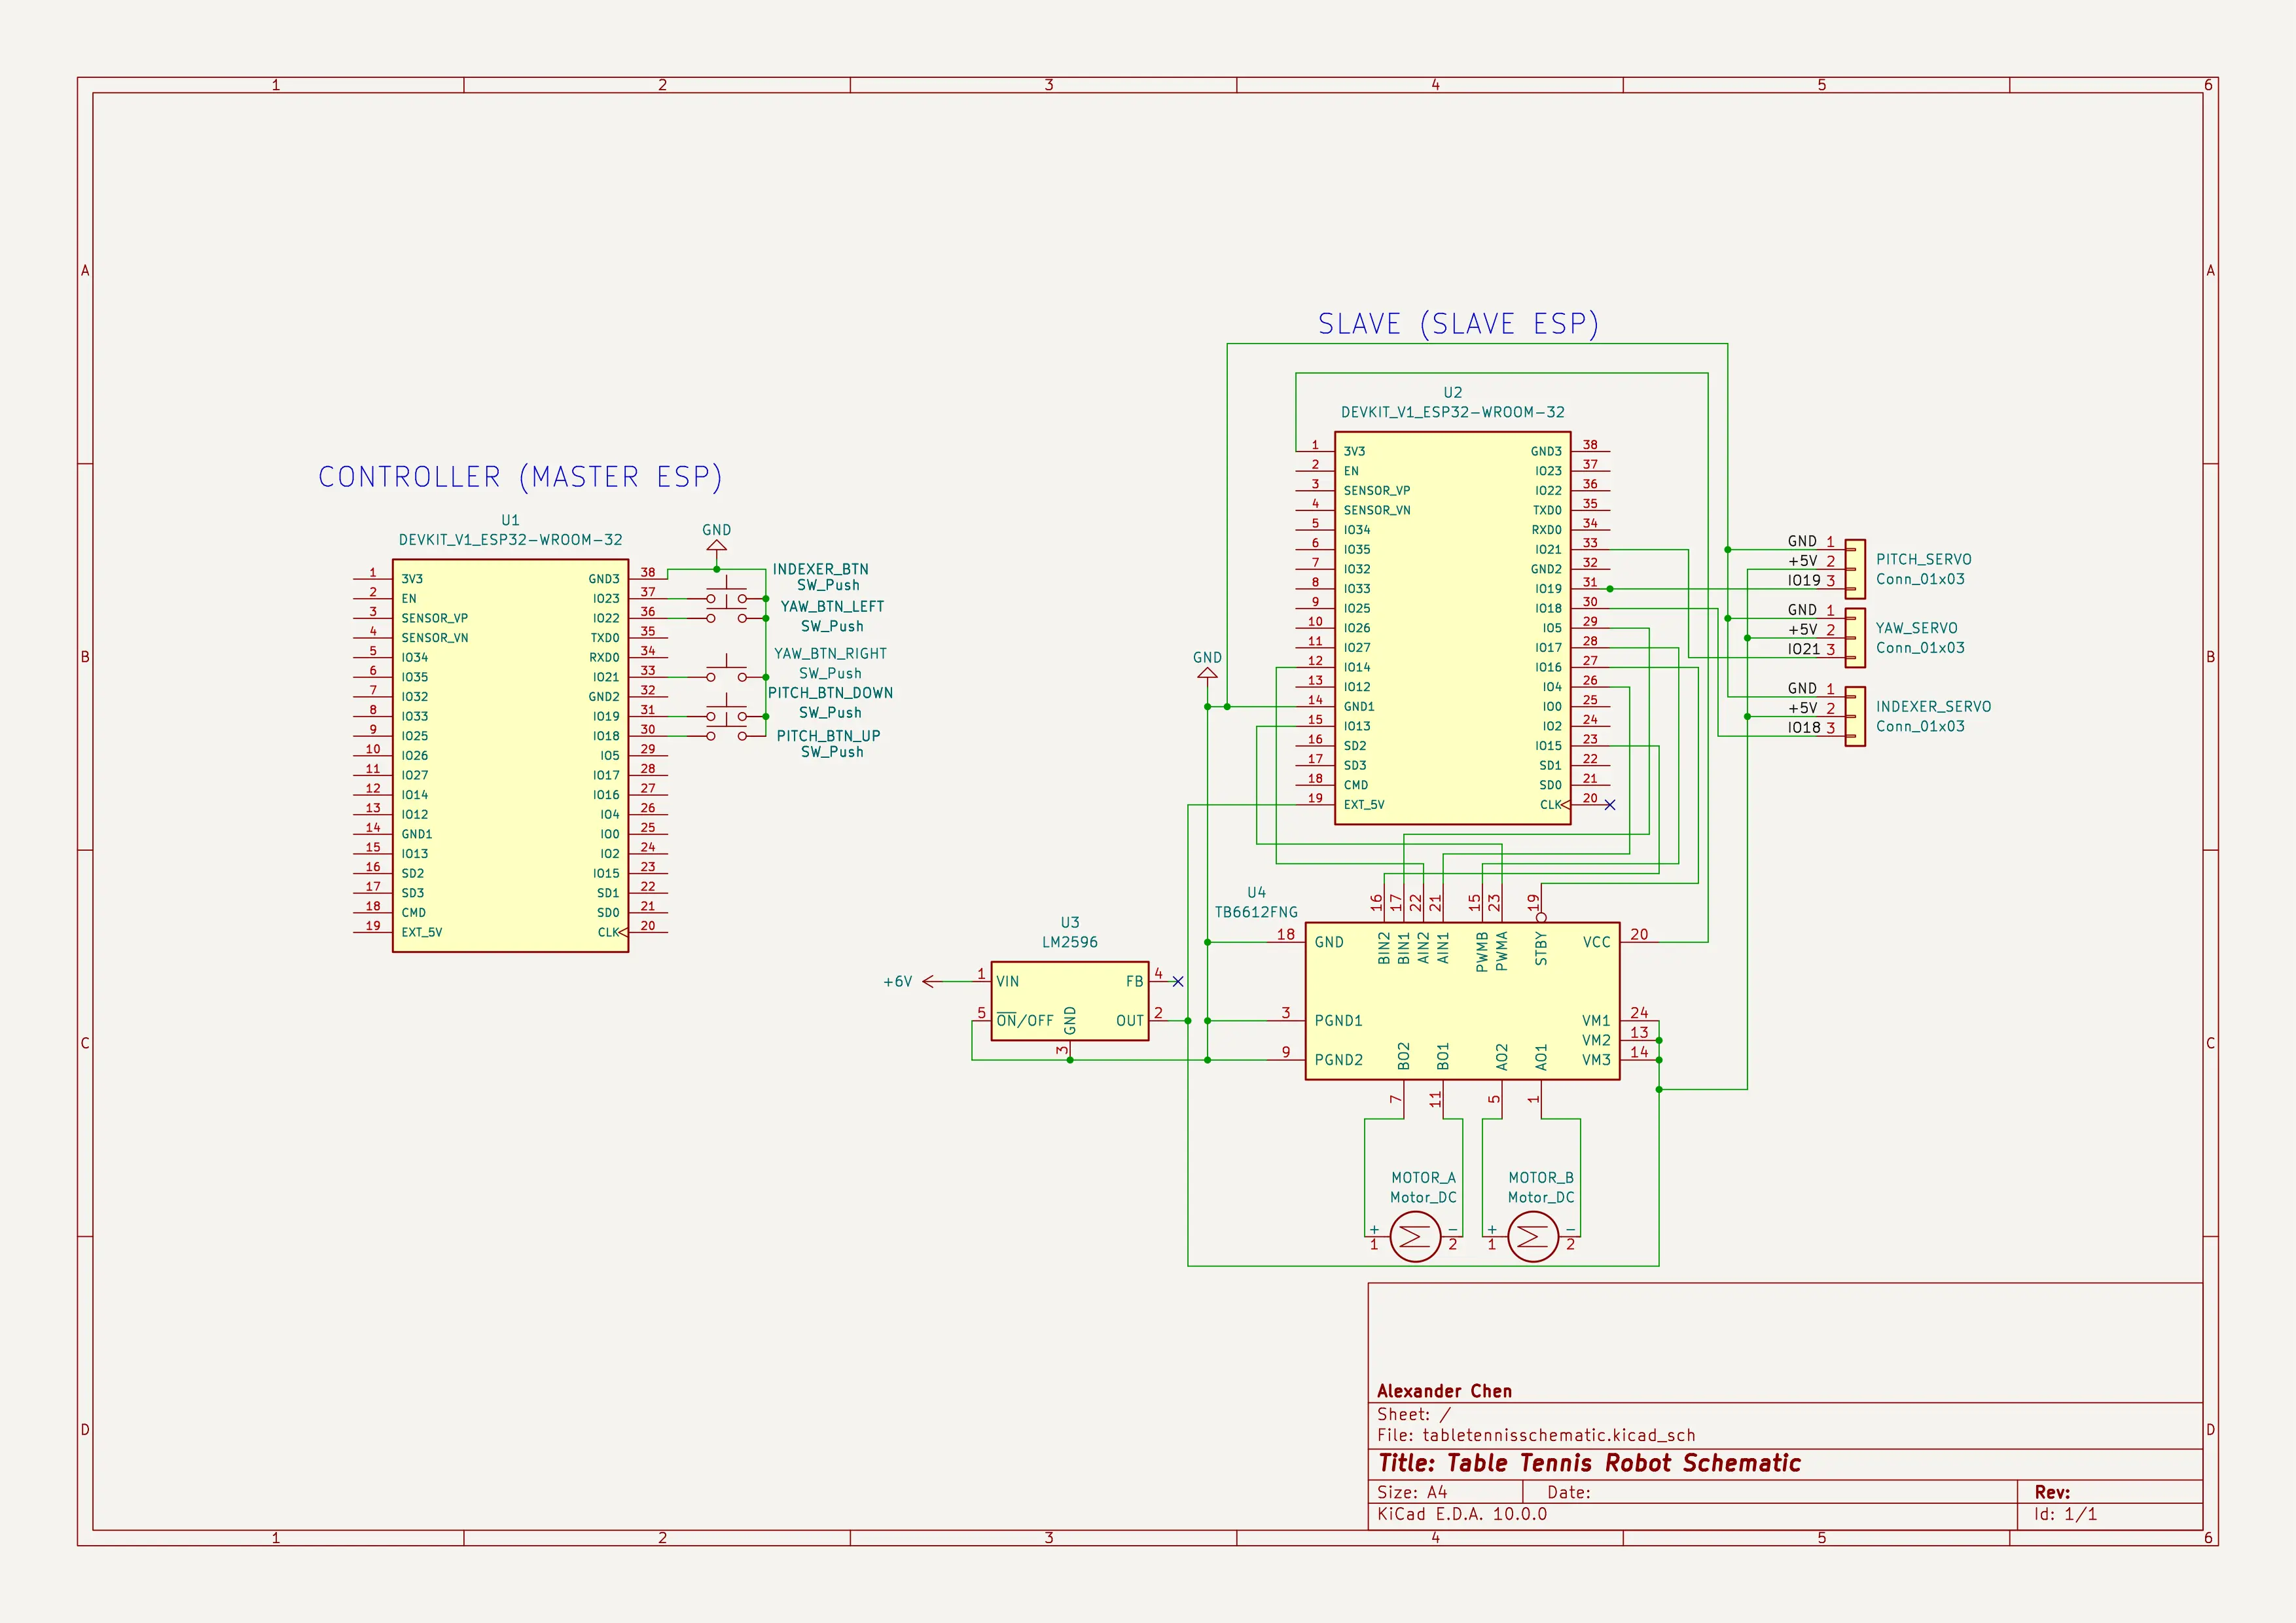Click no-connect X on U2 CLK pin
The image size is (2296, 1623).
[x=1609, y=805]
